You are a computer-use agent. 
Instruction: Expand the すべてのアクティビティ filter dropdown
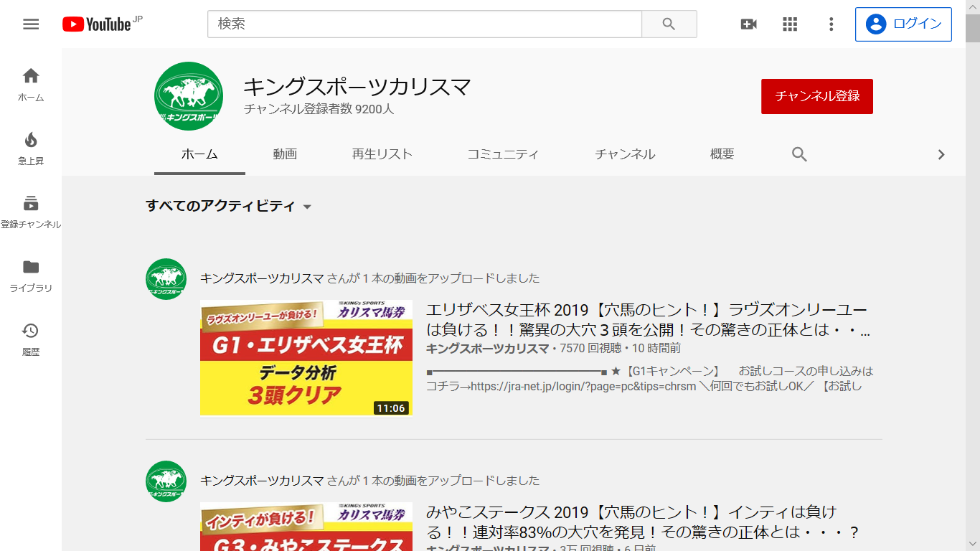228,207
